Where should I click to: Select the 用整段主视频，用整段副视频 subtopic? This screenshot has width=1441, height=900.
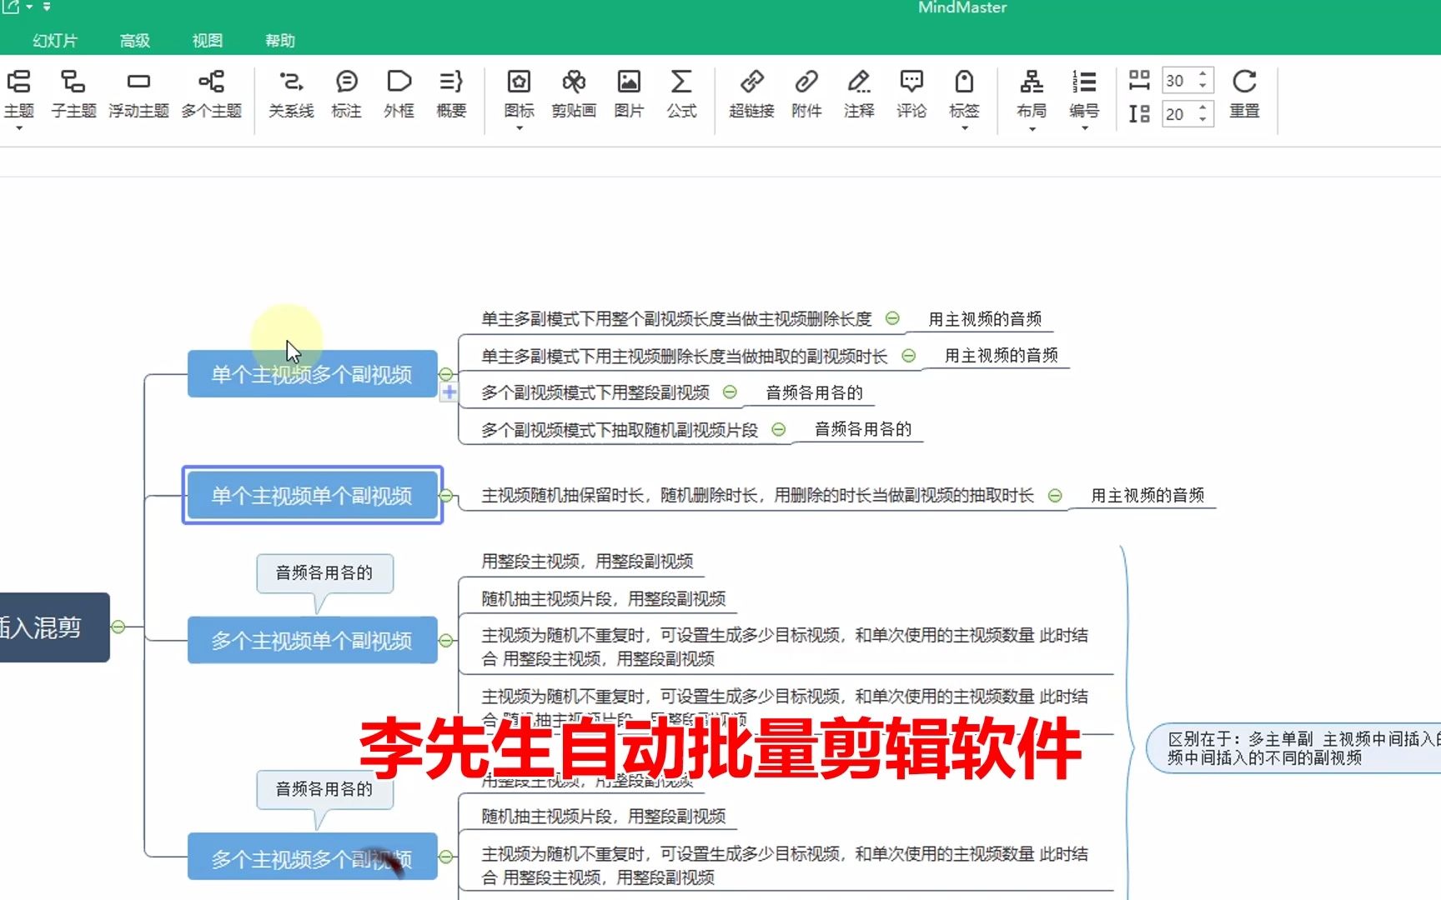pos(587,562)
